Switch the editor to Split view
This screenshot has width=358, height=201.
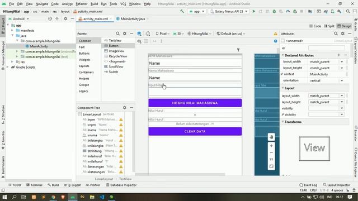point(329,26)
